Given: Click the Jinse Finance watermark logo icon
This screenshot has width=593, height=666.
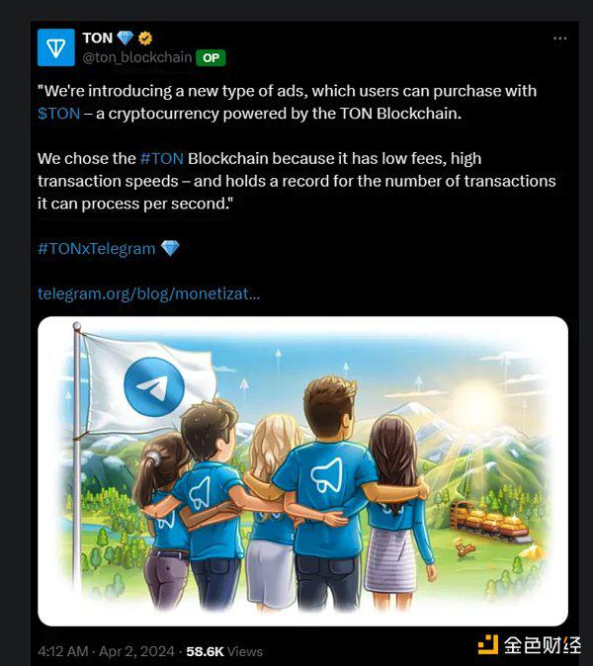Looking at the screenshot, I should point(488,645).
